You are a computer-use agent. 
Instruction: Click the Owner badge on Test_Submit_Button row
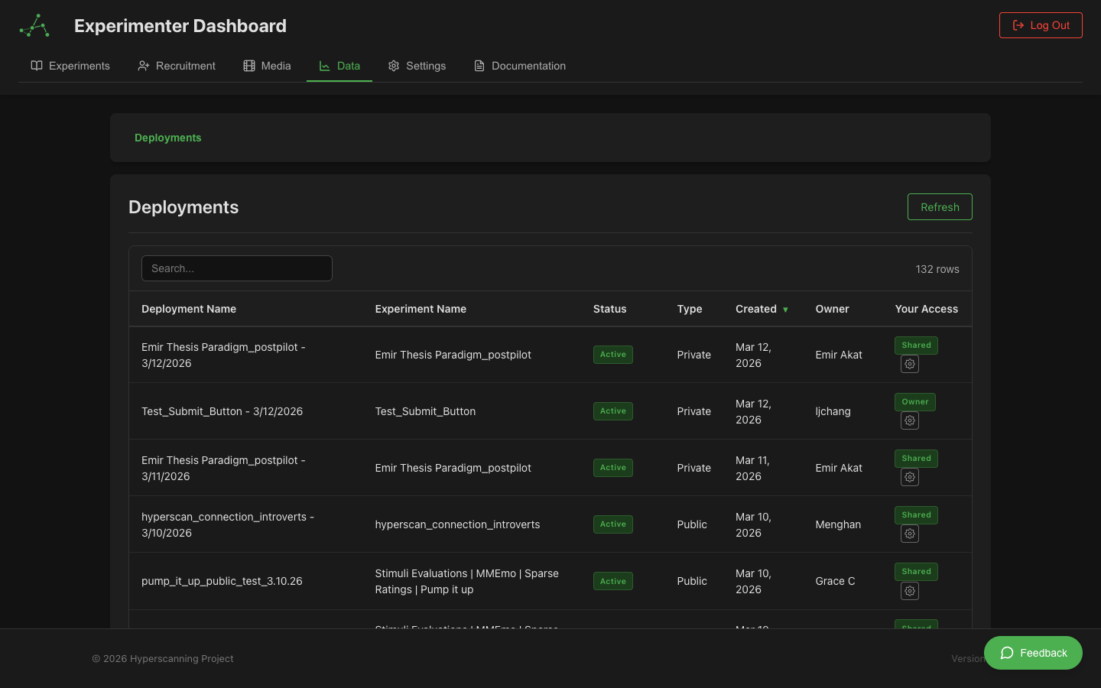pyautogui.click(x=915, y=401)
